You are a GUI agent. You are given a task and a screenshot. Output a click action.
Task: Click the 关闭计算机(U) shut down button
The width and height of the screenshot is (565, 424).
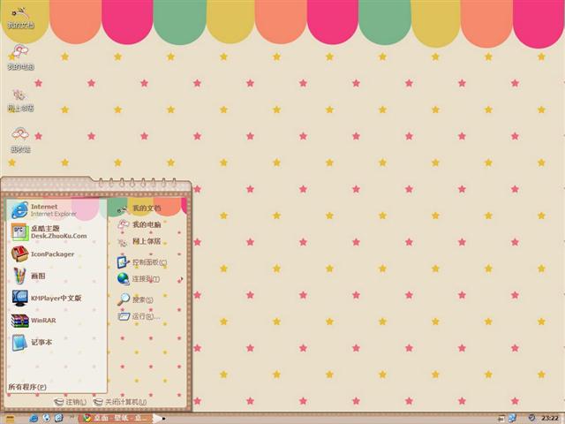120,402
